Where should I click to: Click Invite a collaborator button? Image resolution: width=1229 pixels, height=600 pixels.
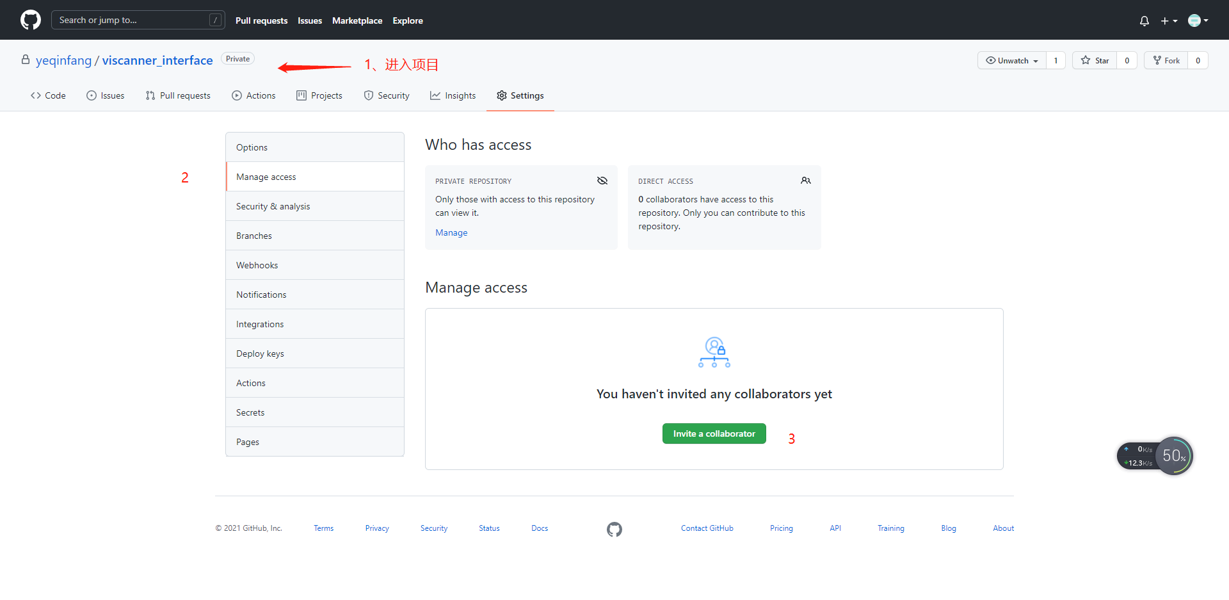pos(714,434)
